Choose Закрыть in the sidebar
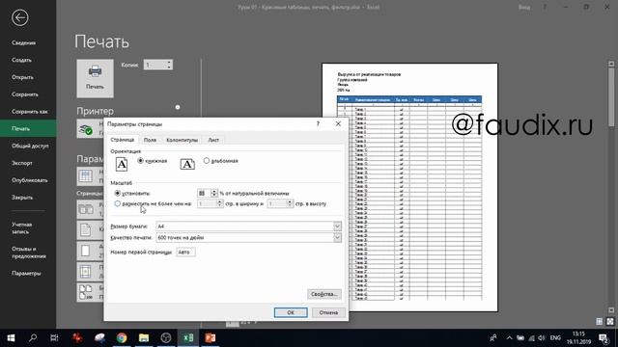The width and height of the screenshot is (618, 347). click(22, 198)
